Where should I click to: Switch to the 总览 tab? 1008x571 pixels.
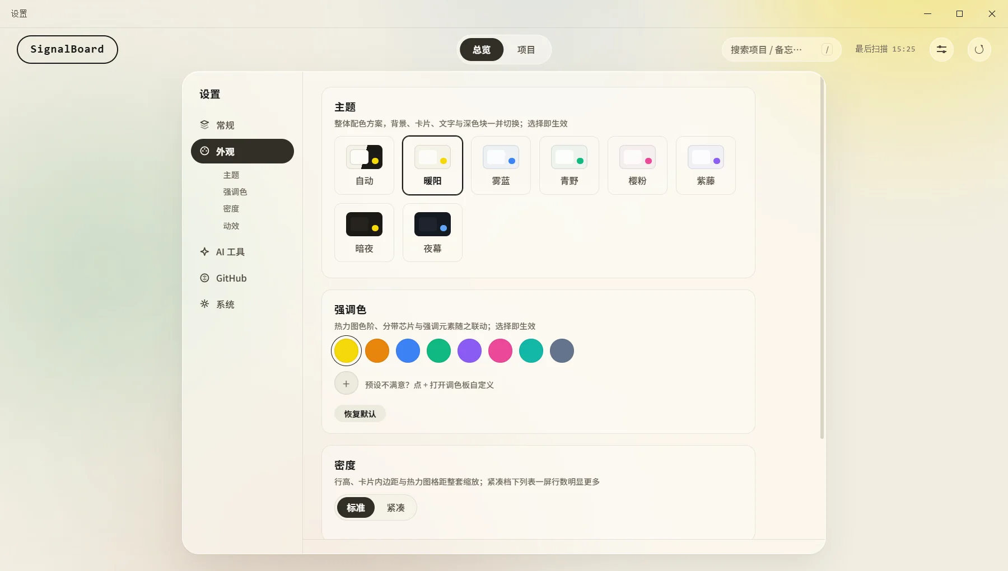tap(482, 49)
